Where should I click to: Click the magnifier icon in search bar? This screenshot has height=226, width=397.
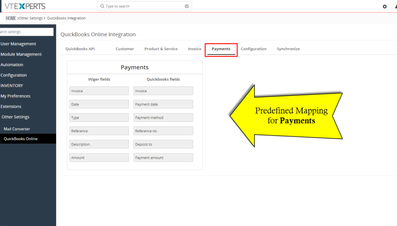point(102,6)
